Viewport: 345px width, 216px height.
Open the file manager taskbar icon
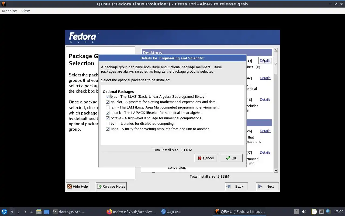pyautogui.click(x=39, y=212)
